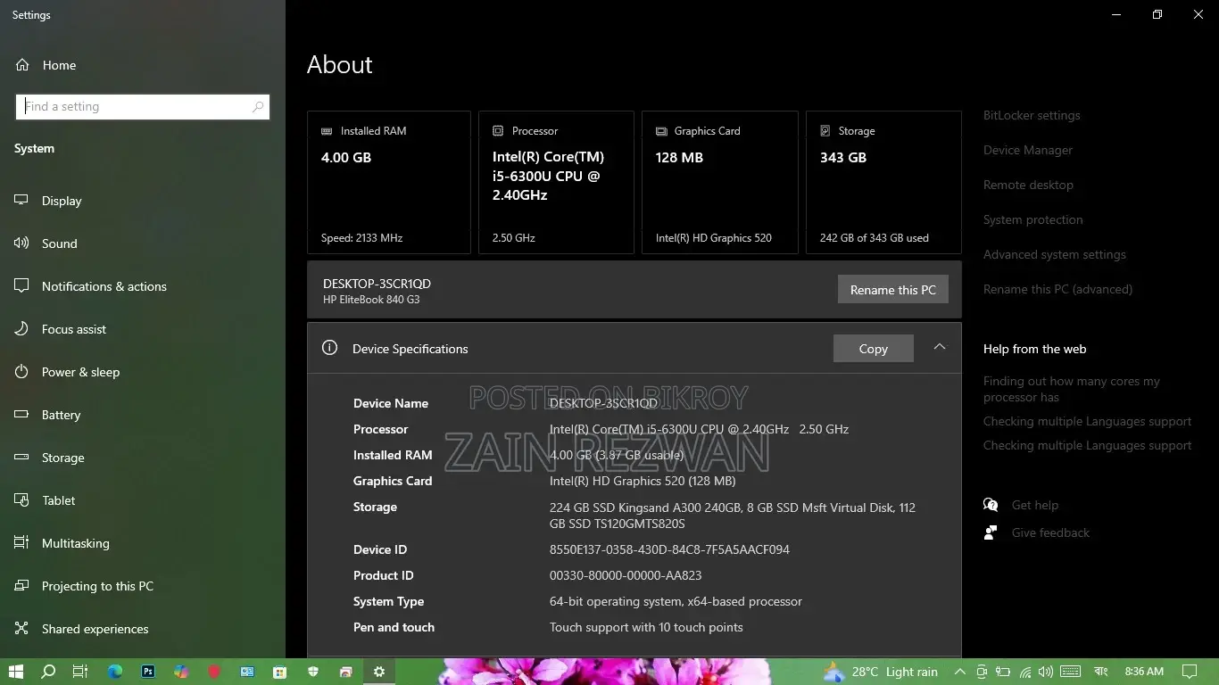Click the battery icon in the system tray
The width and height of the screenshot is (1219, 685).
click(x=1003, y=672)
